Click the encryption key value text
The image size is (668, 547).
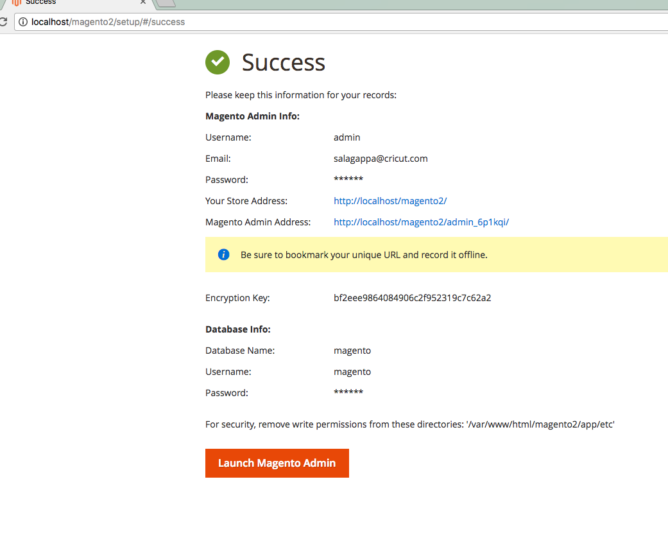coord(413,298)
